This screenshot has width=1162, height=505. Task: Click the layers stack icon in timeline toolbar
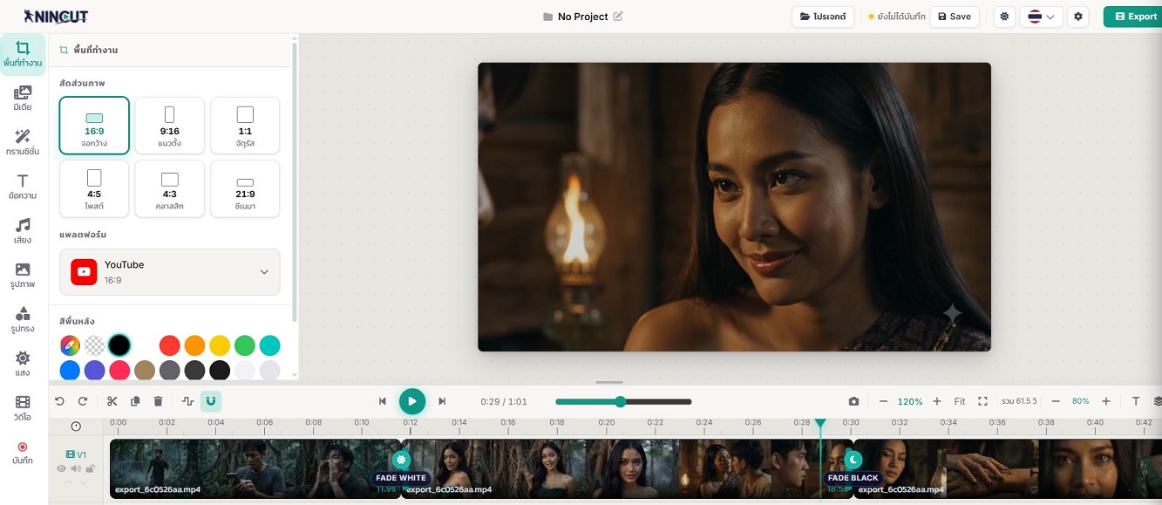1157,401
